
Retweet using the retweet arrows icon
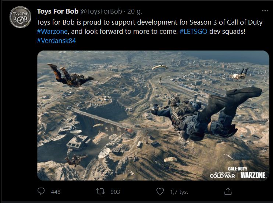click(x=99, y=191)
